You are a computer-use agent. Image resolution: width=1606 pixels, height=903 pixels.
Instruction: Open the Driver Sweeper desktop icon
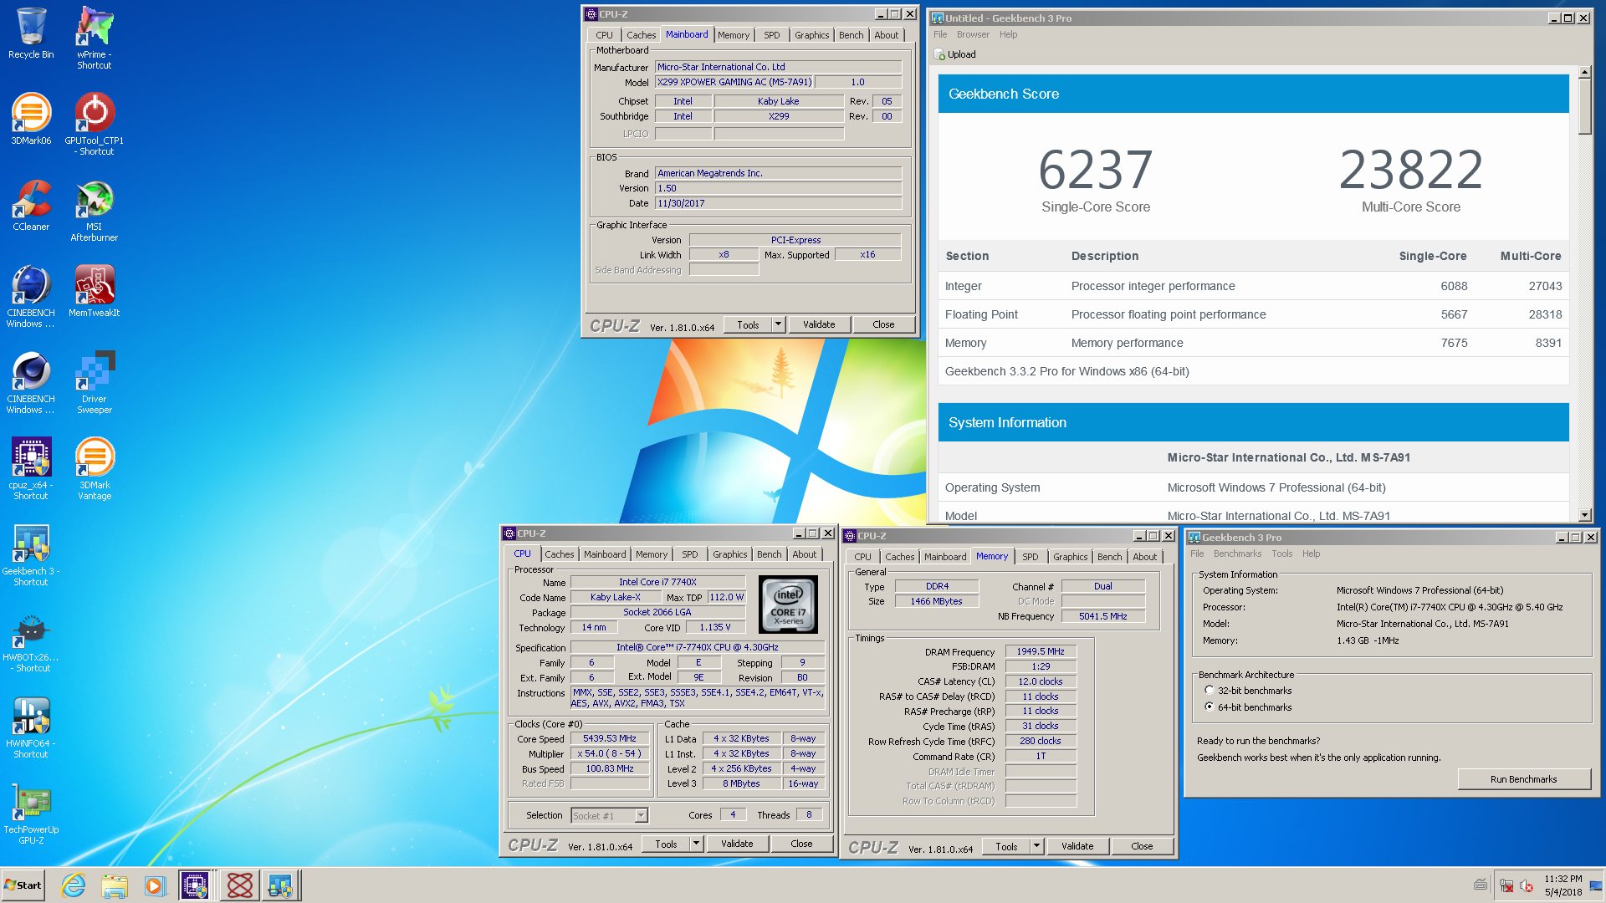(x=95, y=382)
